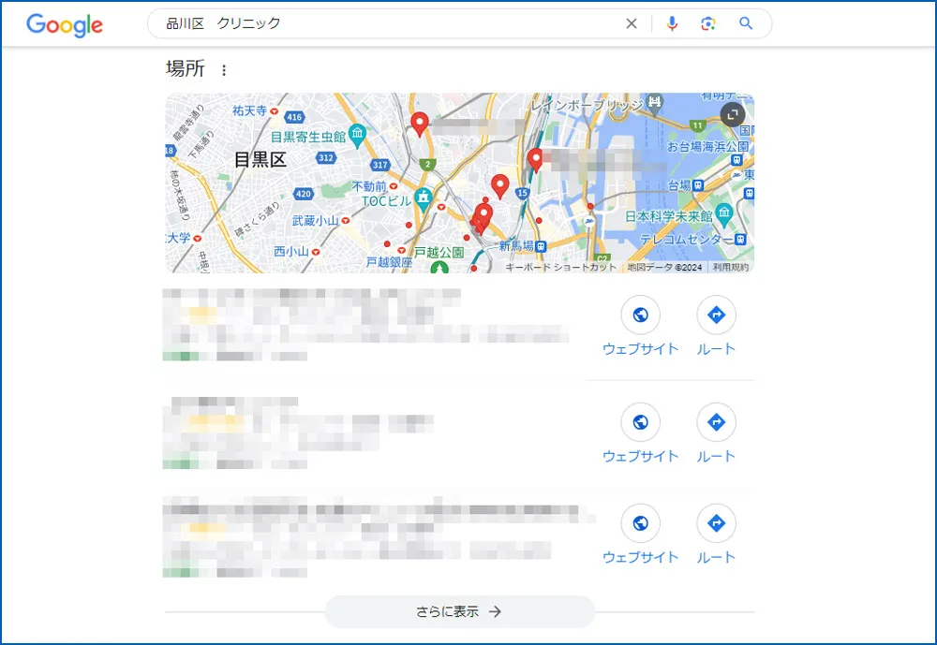Click the 場所 heading
The width and height of the screenshot is (937, 645).
pos(186,68)
